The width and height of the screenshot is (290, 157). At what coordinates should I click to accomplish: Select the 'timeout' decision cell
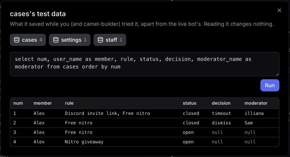tap(221, 113)
